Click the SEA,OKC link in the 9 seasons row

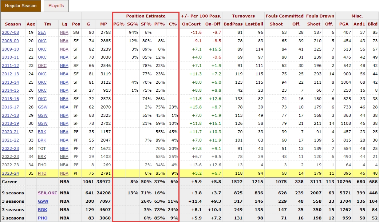point(47,193)
